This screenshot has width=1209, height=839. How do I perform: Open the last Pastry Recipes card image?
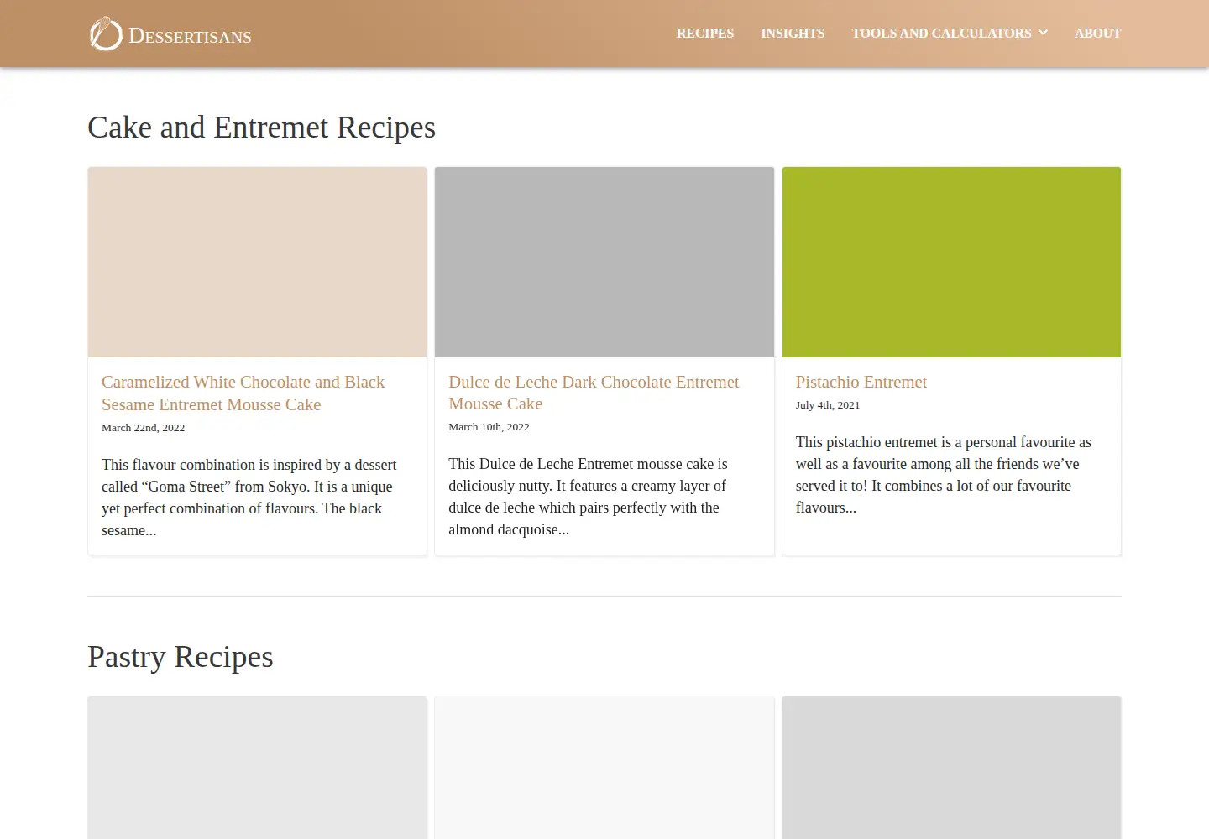[x=951, y=768]
